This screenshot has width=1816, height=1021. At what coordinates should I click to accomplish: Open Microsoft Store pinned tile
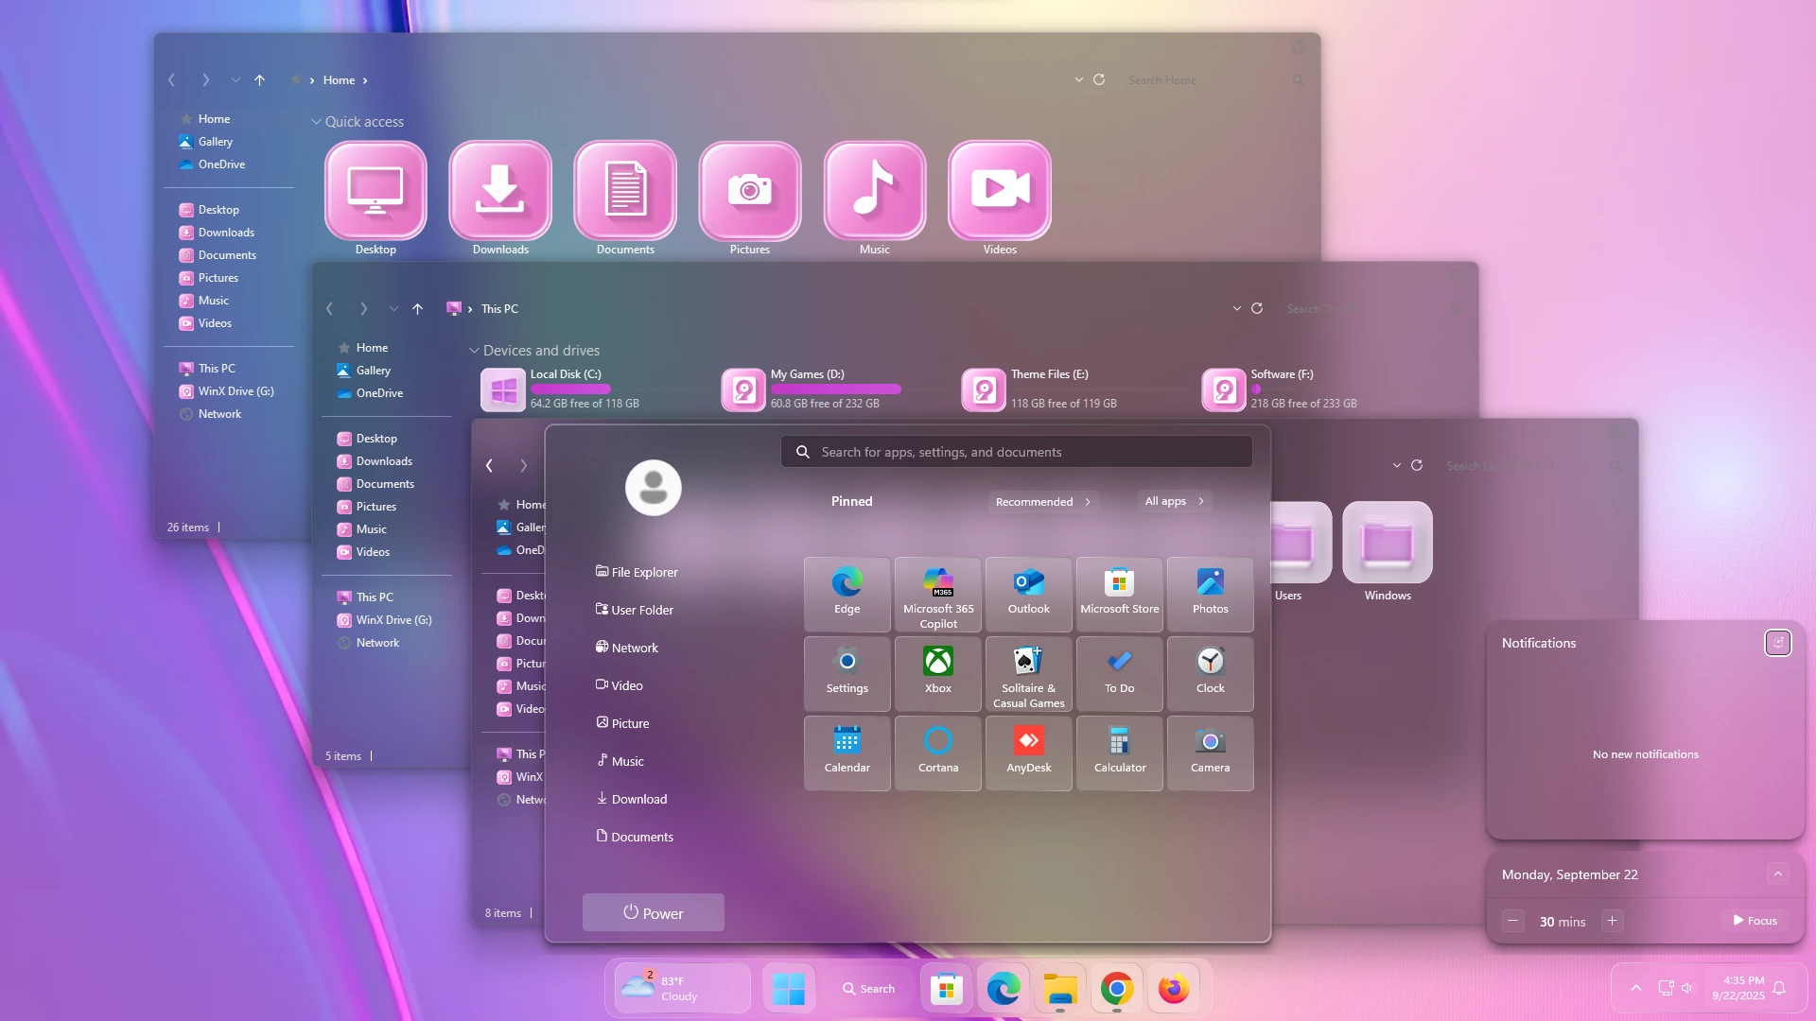[1120, 595]
